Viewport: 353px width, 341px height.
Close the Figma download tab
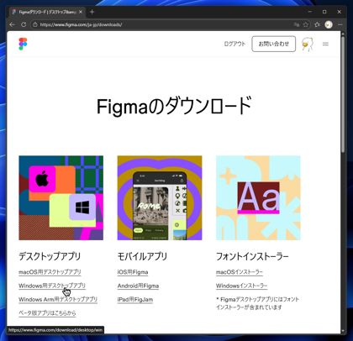tap(81, 12)
